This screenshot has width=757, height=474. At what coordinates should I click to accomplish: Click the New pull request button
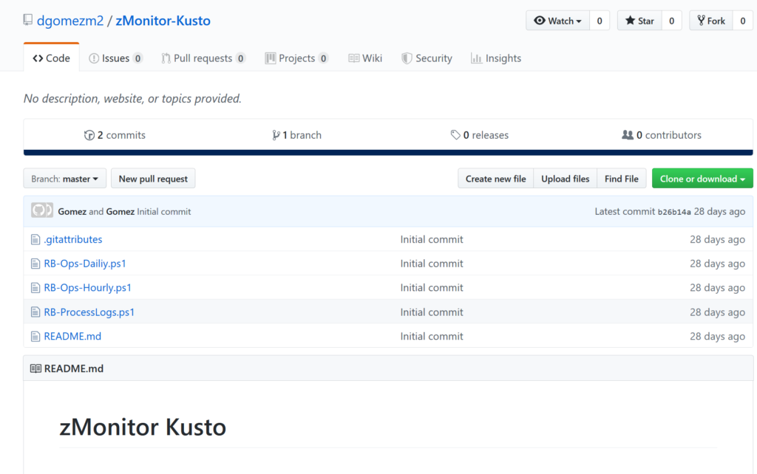(153, 179)
